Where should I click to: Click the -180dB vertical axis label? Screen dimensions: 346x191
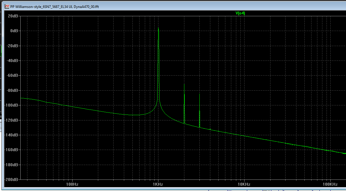tap(12, 165)
